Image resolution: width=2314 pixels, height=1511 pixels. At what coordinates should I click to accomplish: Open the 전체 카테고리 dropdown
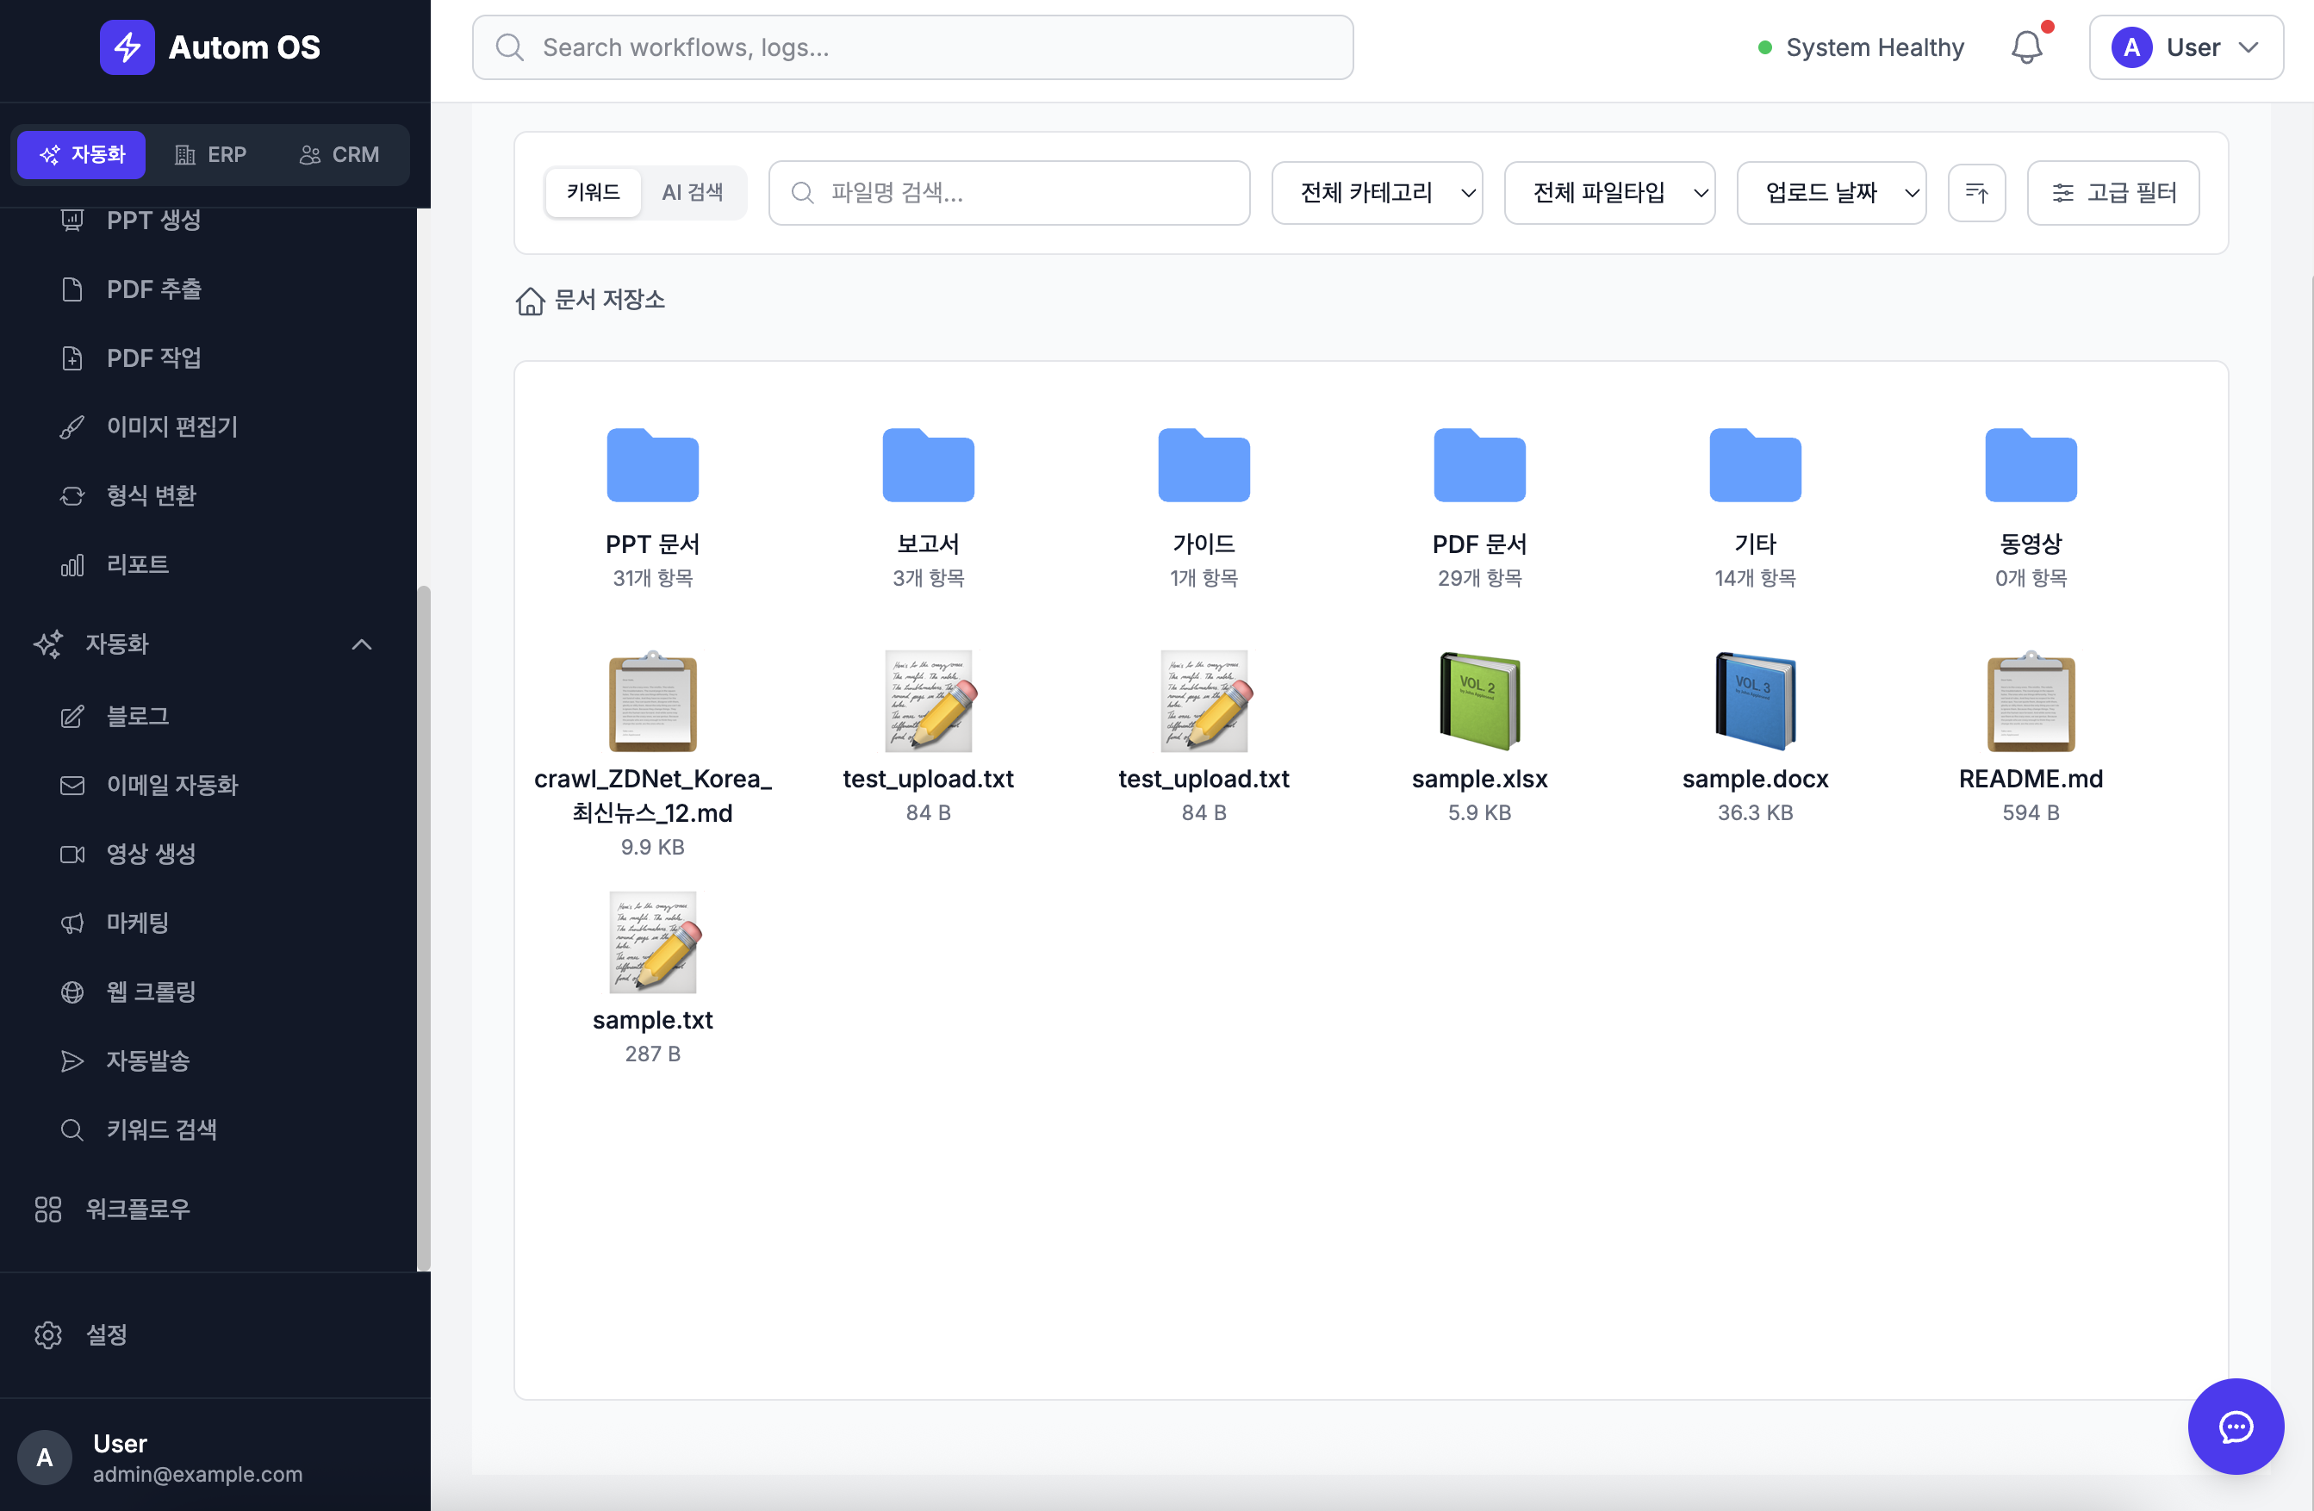(1376, 192)
